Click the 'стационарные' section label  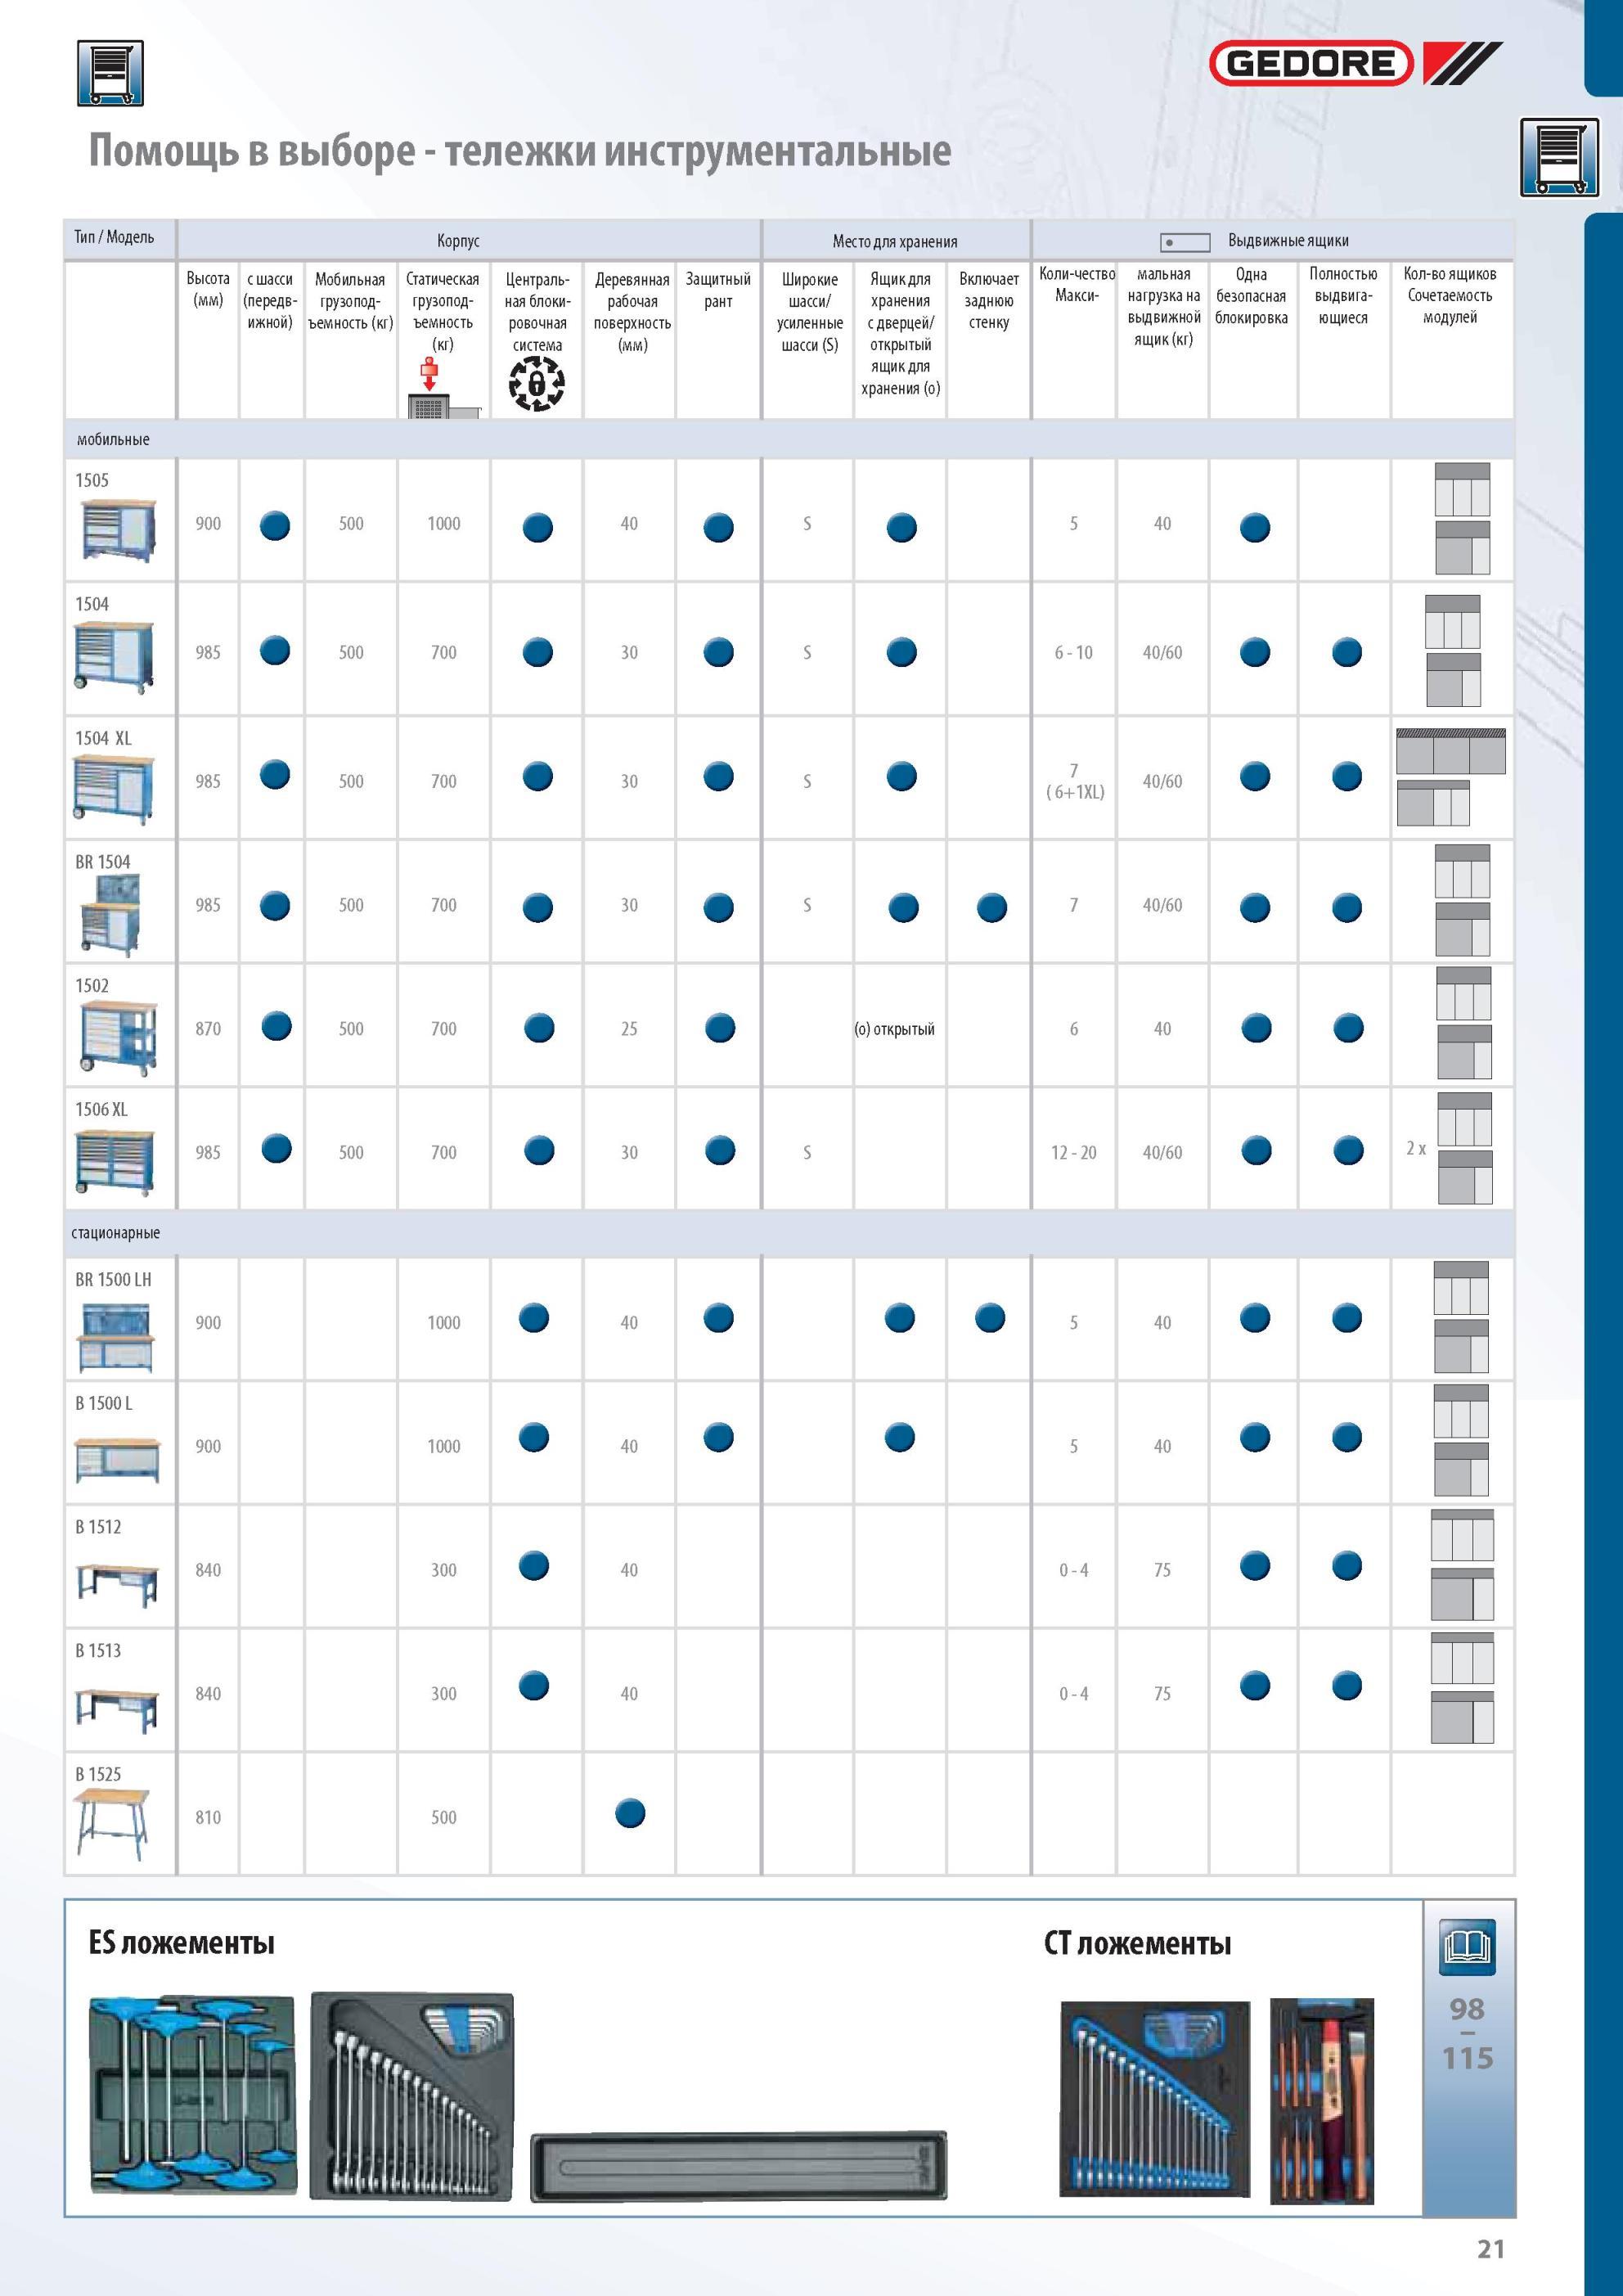(x=115, y=1234)
